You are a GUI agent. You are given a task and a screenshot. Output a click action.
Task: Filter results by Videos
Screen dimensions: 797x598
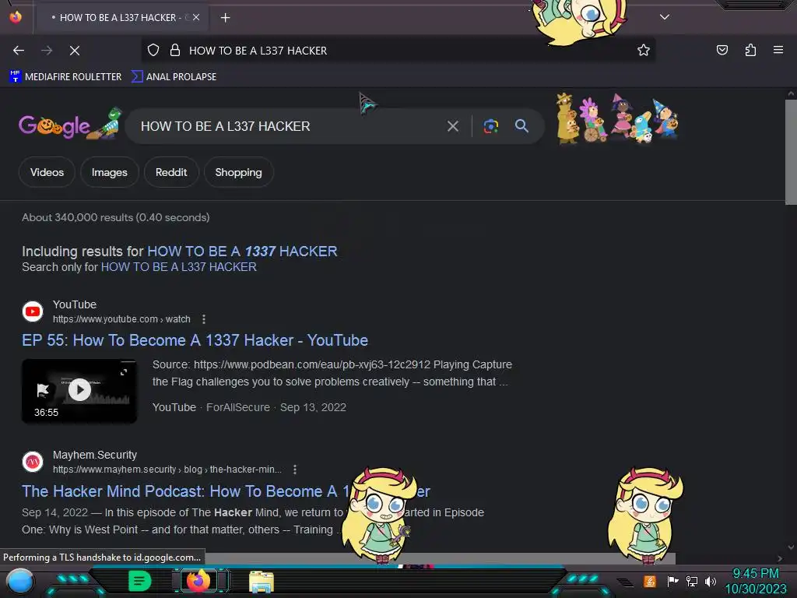[47, 172]
